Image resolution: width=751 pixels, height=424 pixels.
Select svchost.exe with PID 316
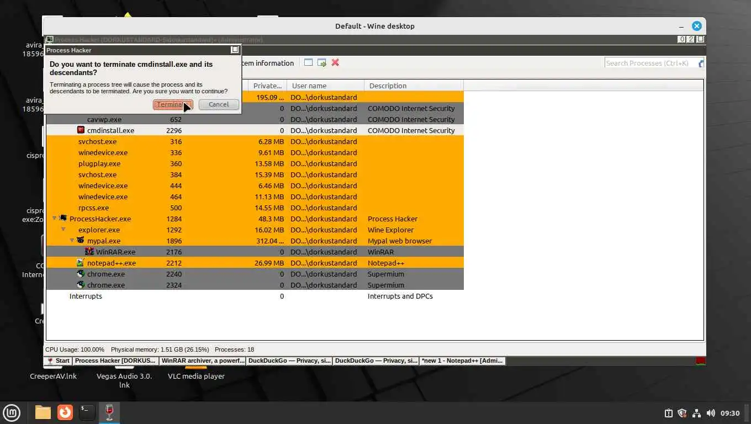click(255, 141)
